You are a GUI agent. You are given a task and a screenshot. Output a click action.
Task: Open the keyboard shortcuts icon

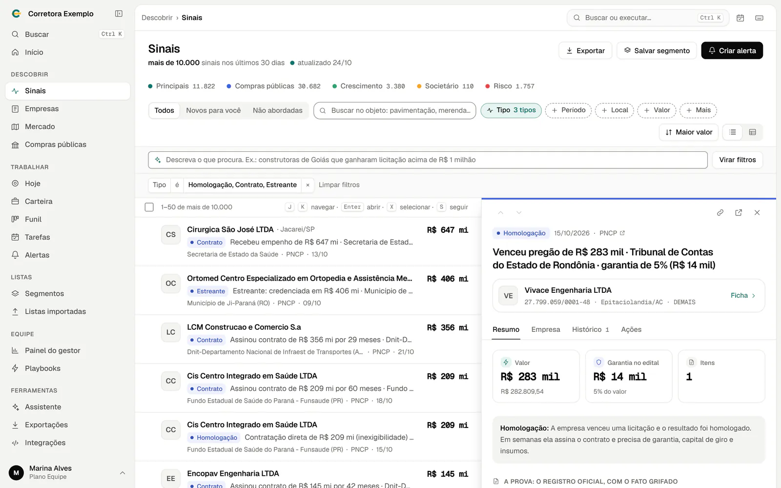759,18
